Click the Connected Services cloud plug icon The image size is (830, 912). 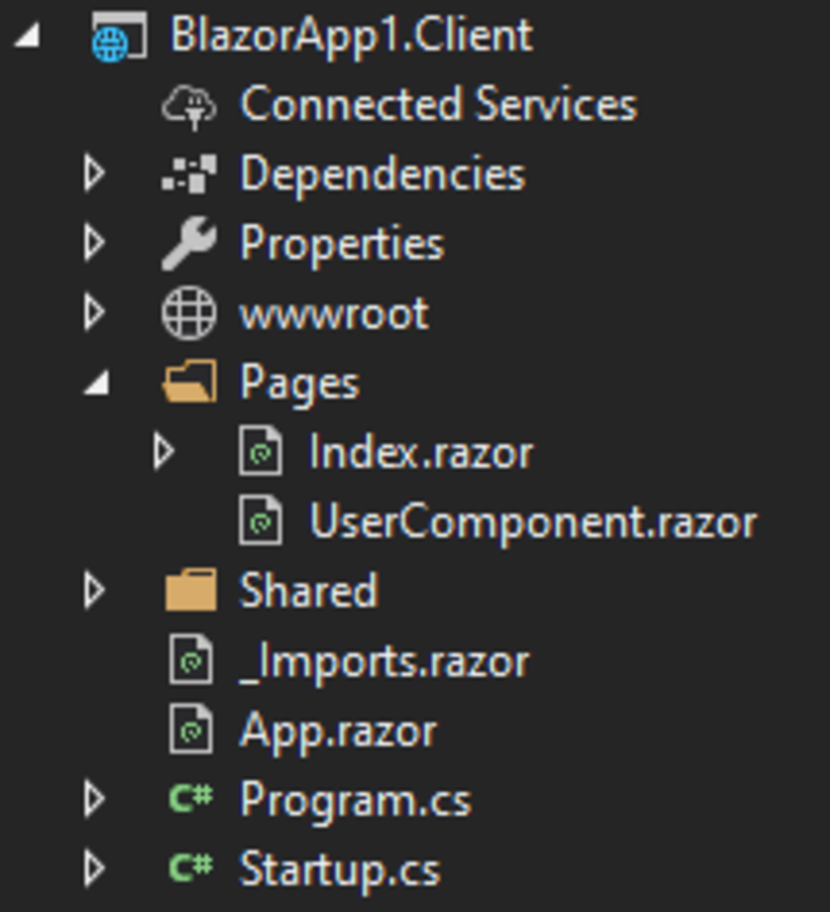189,106
